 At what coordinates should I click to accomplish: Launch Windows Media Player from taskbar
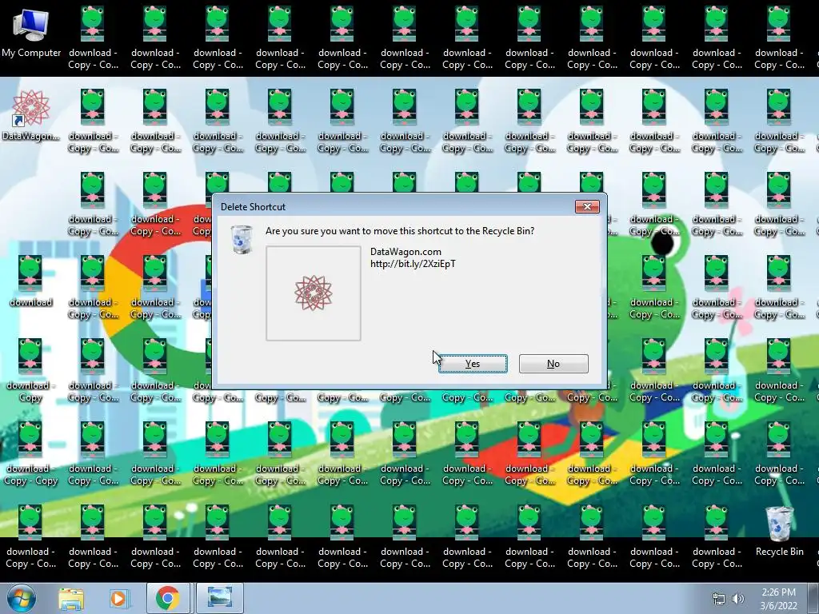pyautogui.click(x=118, y=599)
